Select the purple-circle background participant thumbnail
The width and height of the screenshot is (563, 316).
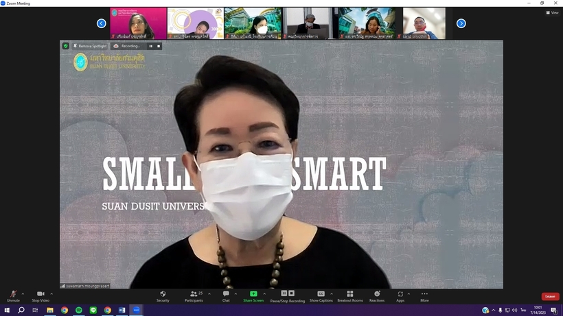(x=195, y=23)
